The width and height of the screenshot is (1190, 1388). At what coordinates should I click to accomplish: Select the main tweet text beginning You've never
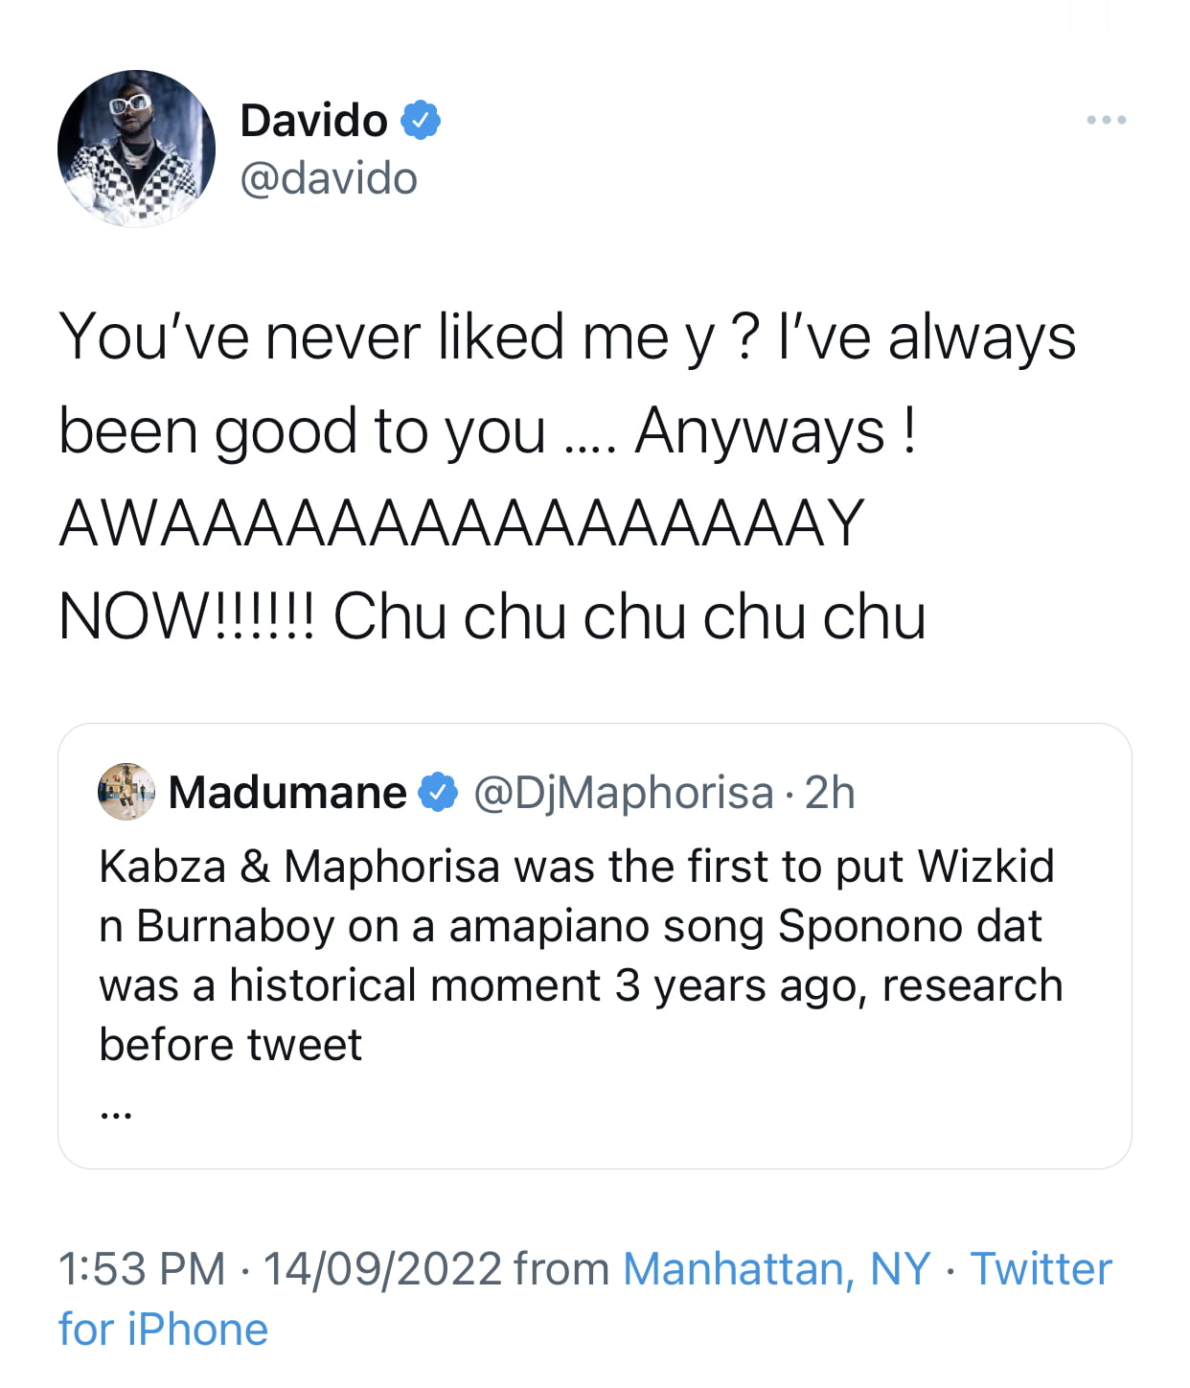click(567, 476)
